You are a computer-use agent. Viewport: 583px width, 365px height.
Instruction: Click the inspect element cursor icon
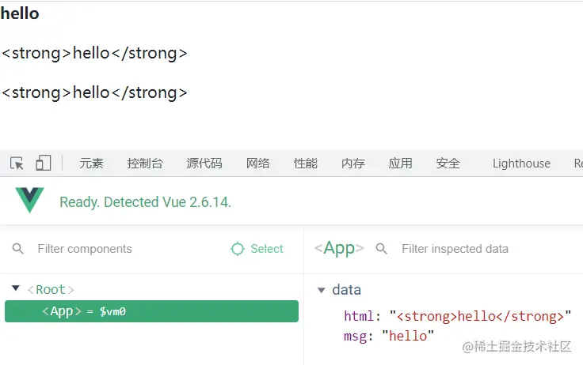(x=17, y=164)
